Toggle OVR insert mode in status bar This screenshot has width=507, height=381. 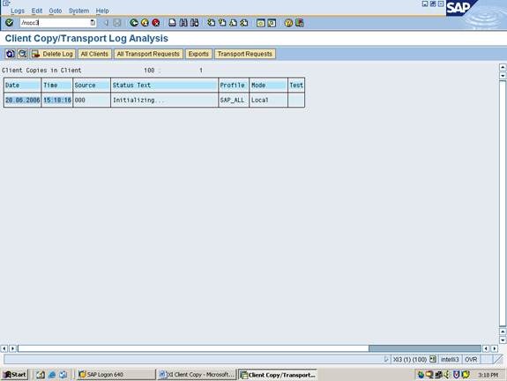point(471,359)
